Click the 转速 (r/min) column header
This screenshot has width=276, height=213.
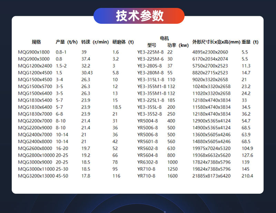95,42
